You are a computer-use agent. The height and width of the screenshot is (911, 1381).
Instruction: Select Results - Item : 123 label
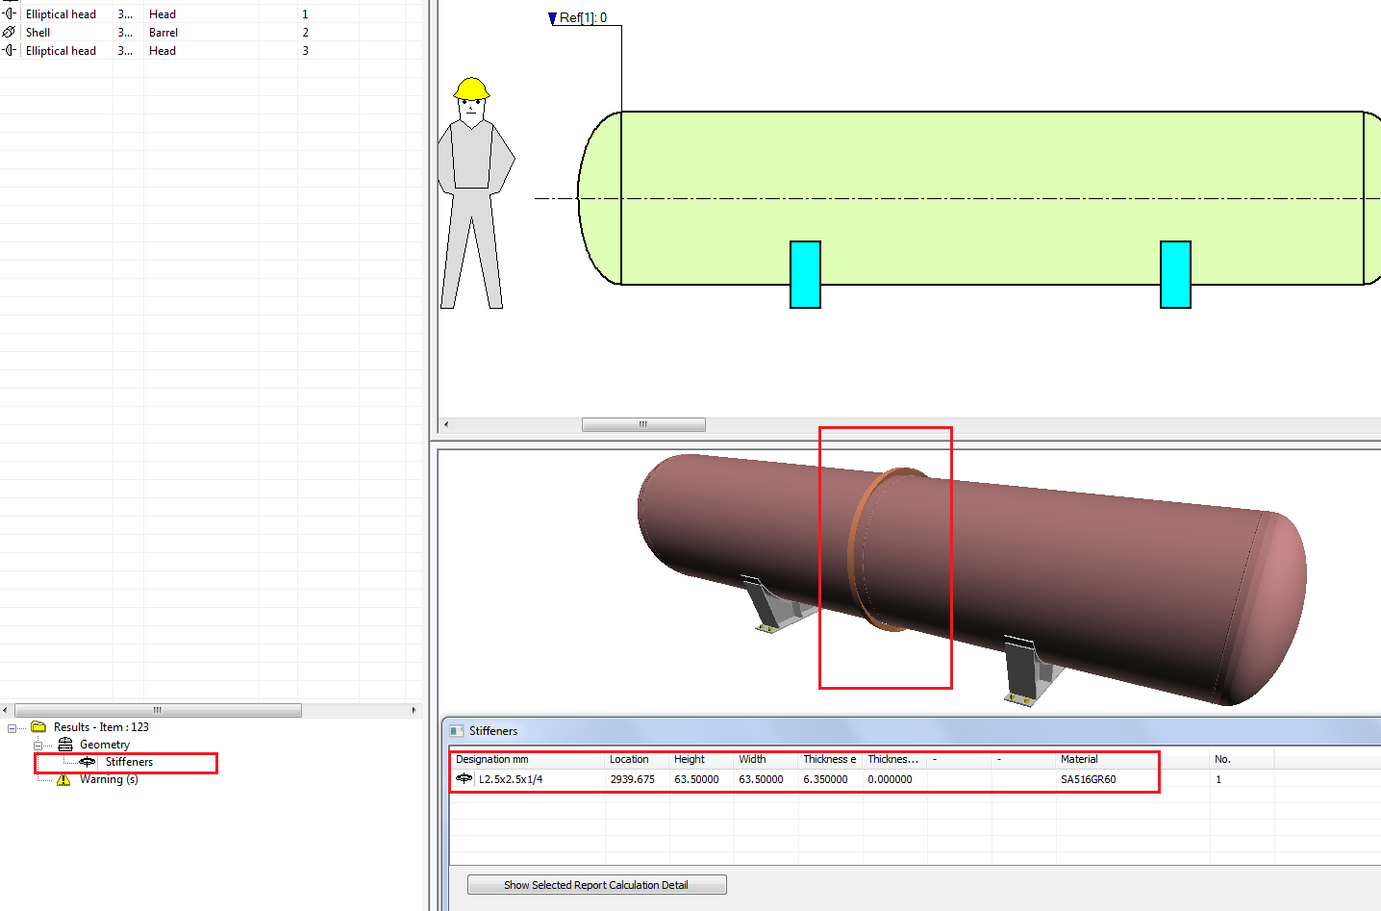click(101, 727)
